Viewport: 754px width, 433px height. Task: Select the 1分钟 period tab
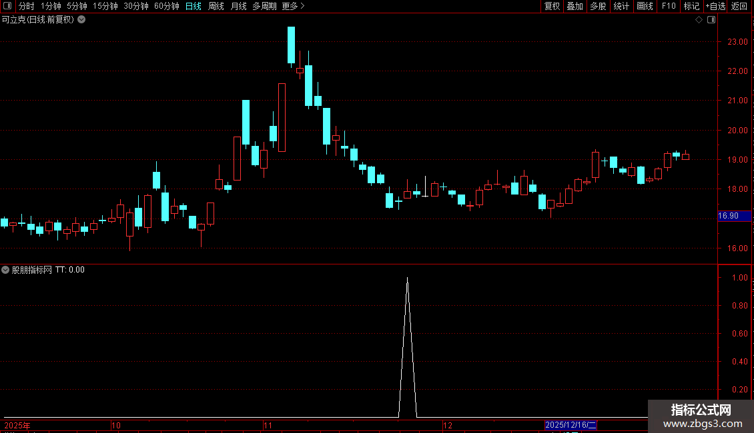point(51,6)
